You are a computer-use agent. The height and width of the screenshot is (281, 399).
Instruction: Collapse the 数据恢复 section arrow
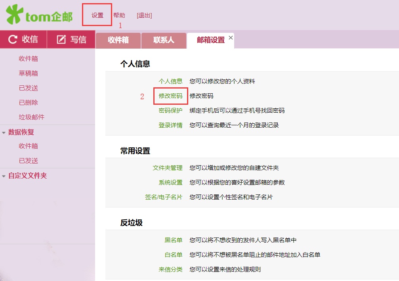4,132
